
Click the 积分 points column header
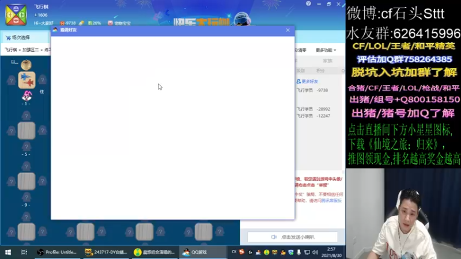coord(320,71)
